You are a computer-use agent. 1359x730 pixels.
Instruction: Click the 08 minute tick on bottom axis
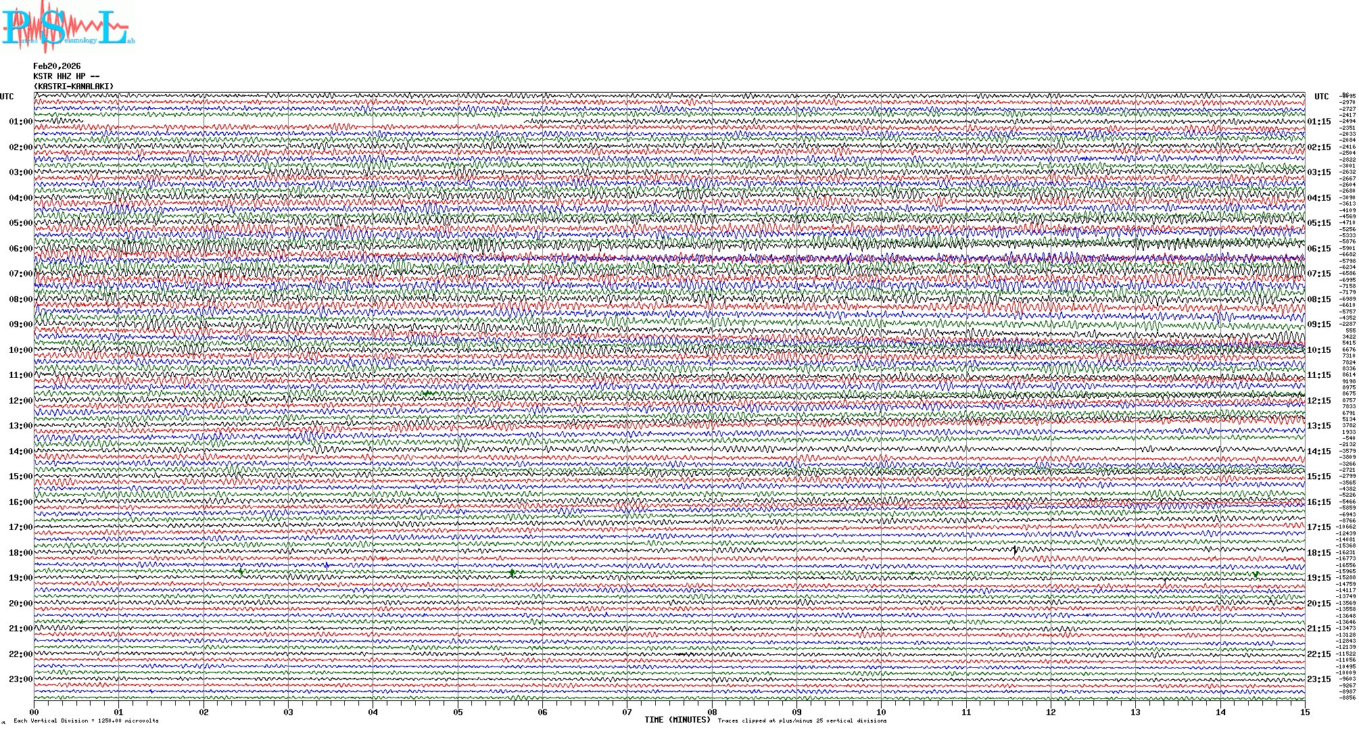712,712
